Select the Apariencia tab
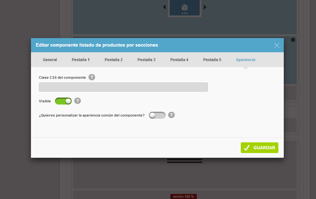The image size is (316, 199). pos(246,60)
